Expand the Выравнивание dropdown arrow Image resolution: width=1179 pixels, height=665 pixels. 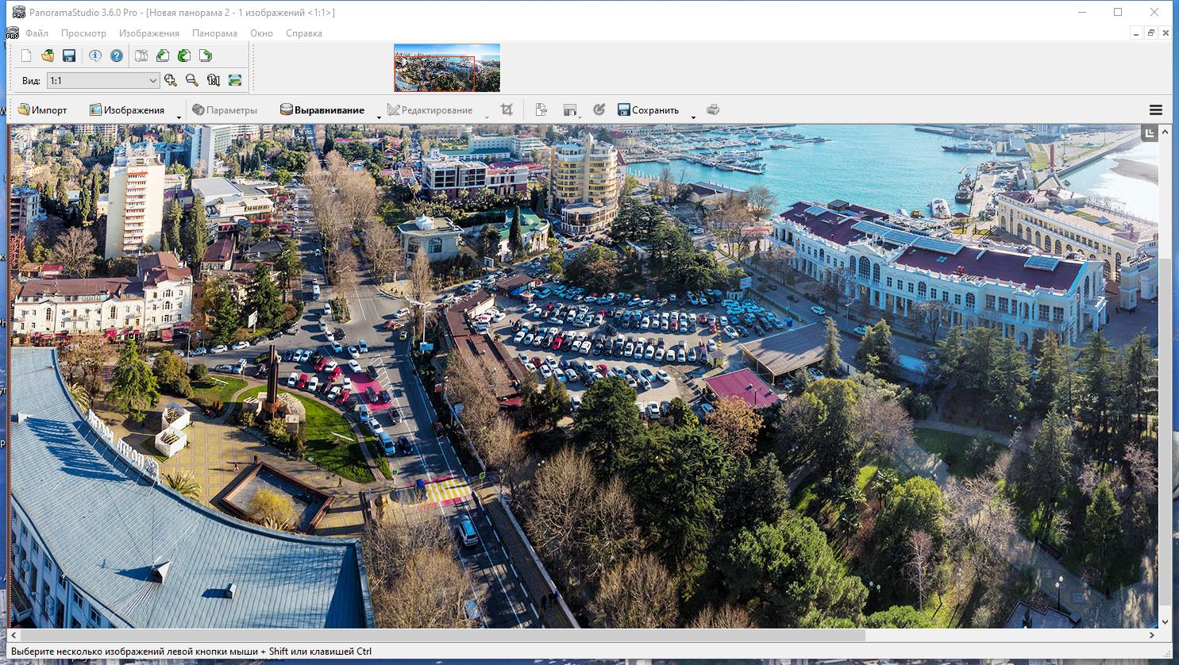[x=379, y=117]
